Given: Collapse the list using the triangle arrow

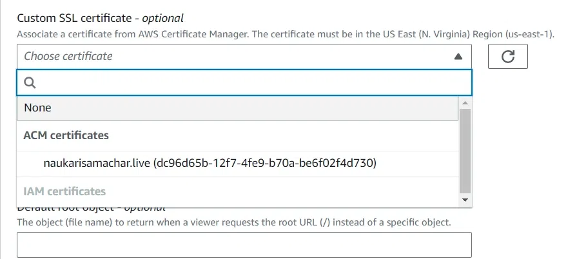Looking at the screenshot, I should click(x=458, y=57).
